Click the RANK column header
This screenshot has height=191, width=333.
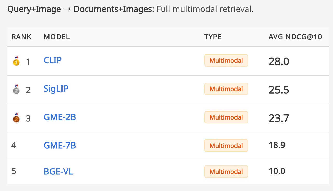[22, 37]
